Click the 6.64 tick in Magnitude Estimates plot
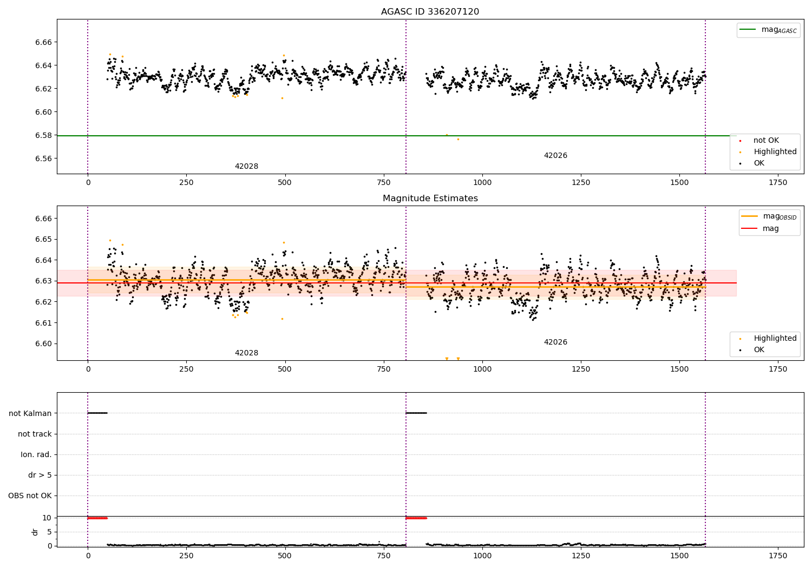Image resolution: width=812 pixels, height=568 pixels. 43,261
